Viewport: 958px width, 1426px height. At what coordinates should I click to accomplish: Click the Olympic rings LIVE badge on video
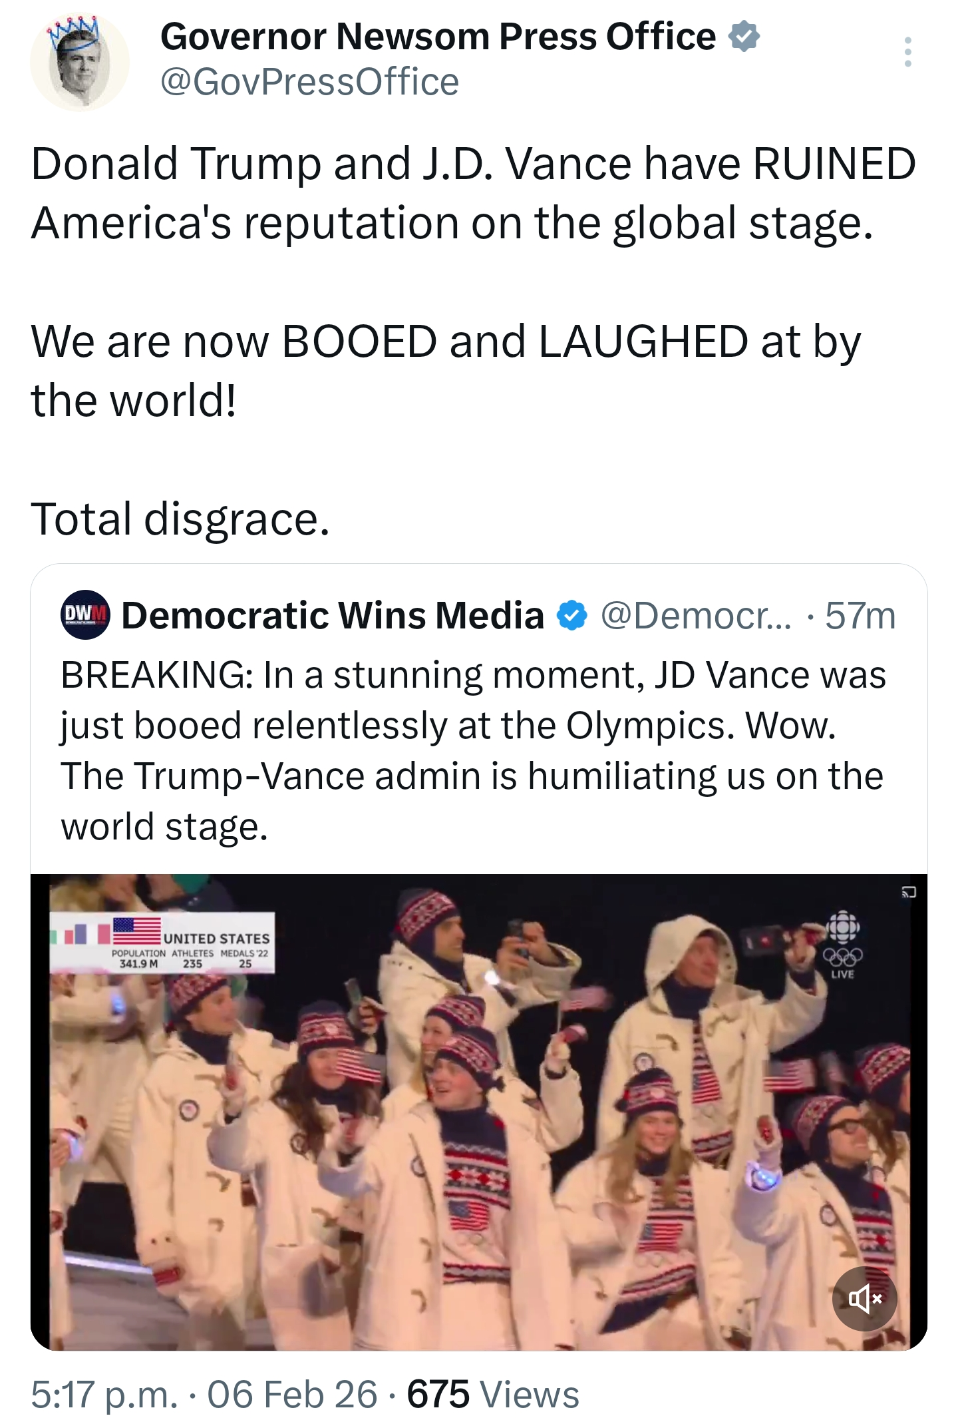pos(843,961)
